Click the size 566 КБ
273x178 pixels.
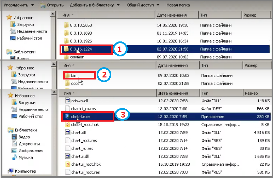263,109
